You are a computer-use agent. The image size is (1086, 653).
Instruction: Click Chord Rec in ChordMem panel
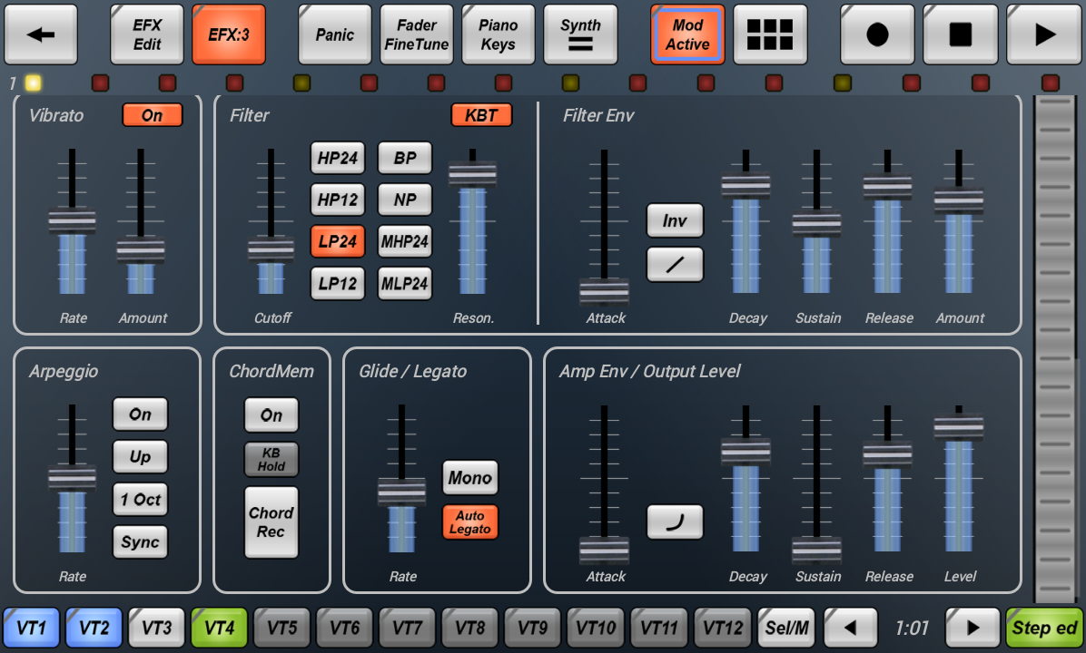270,521
